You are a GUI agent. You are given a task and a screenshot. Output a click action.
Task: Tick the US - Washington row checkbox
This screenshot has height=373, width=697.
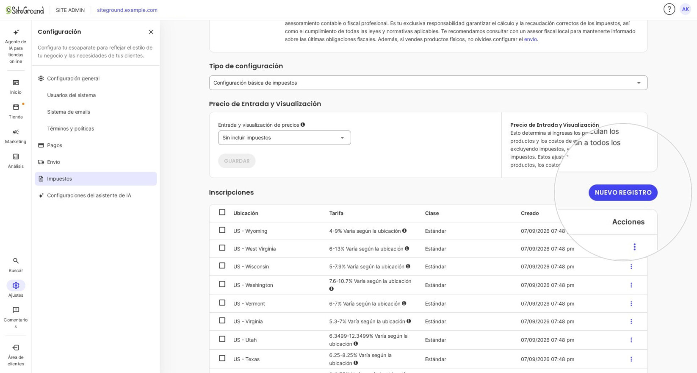click(x=222, y=284)
